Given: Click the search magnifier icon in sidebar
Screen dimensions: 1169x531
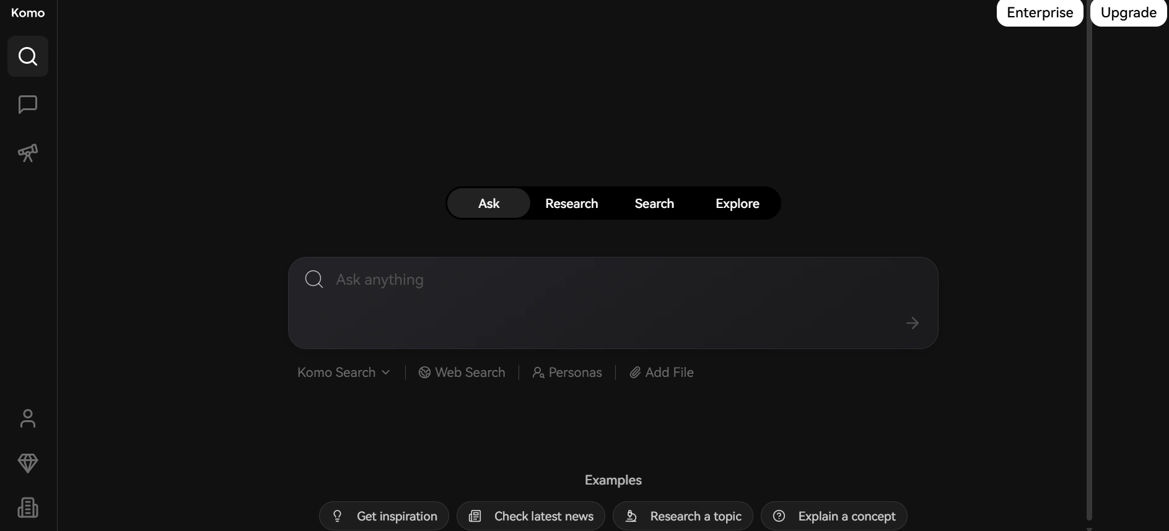Looking at the screenshot, I should 28,56.
